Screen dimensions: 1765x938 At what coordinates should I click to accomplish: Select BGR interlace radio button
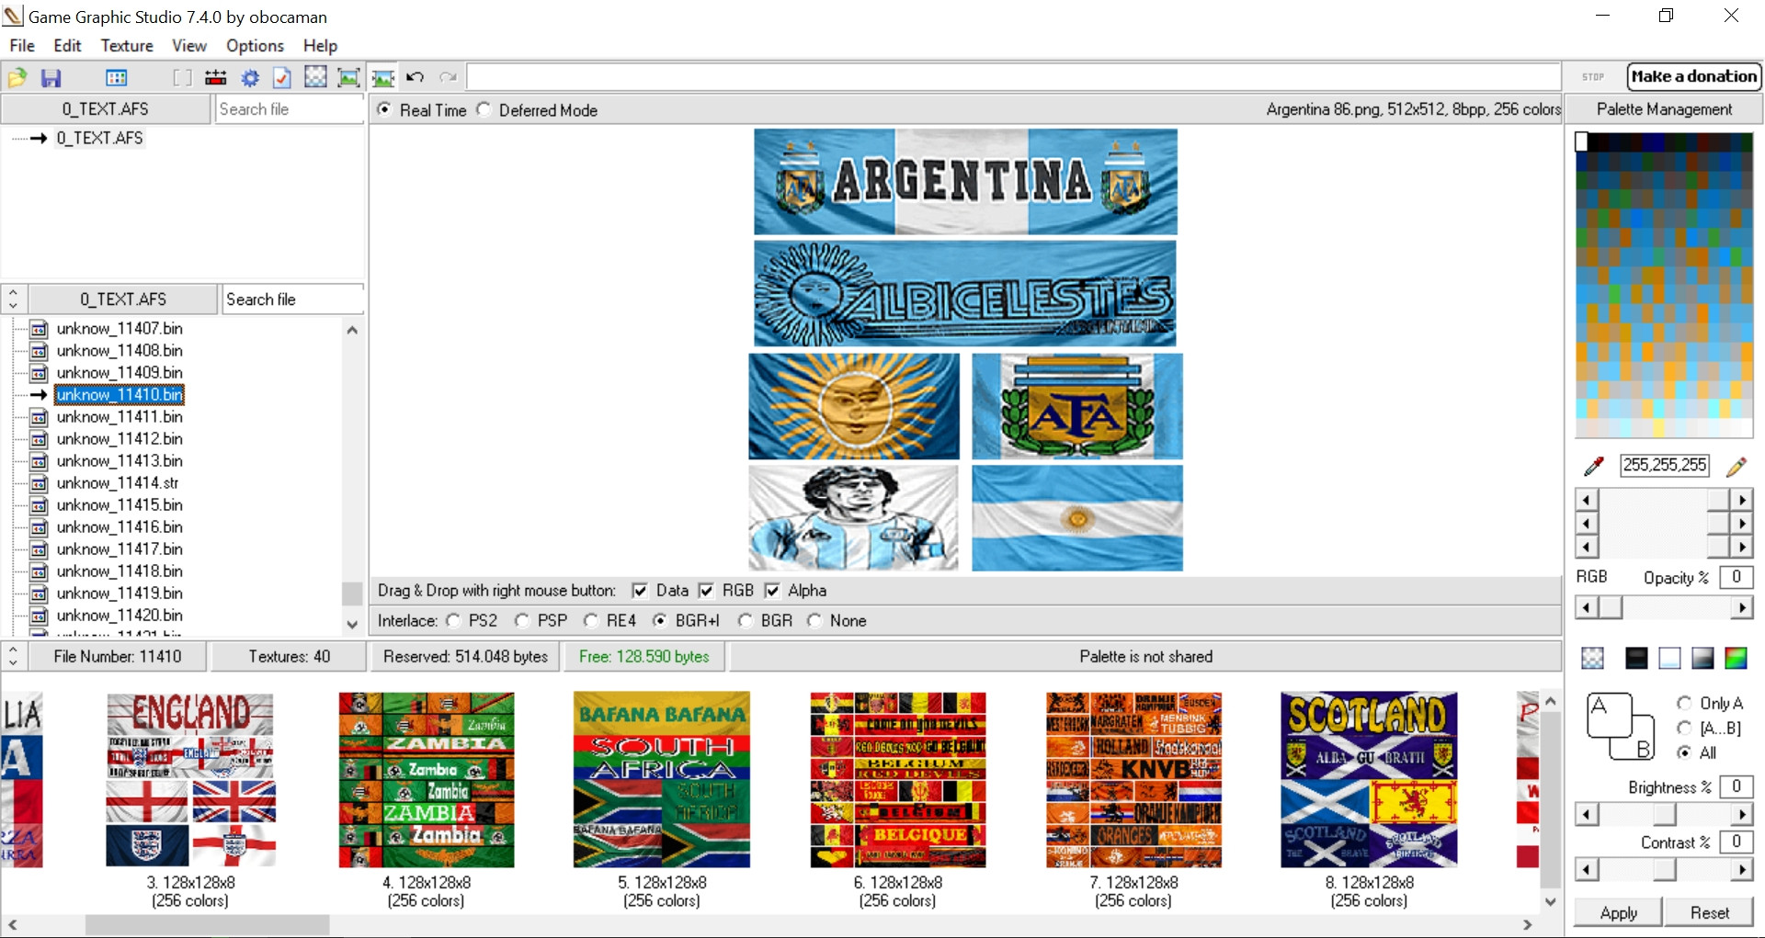pyautogui.click(x=746, y=621)
